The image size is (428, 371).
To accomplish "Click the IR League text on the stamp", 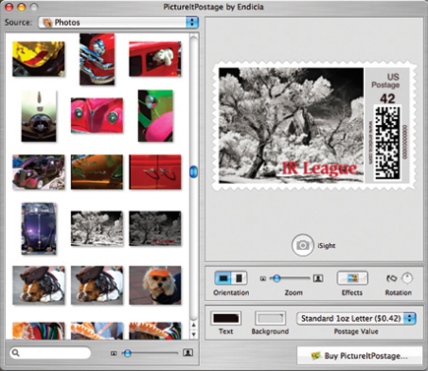I will click(x=320, y=168).
